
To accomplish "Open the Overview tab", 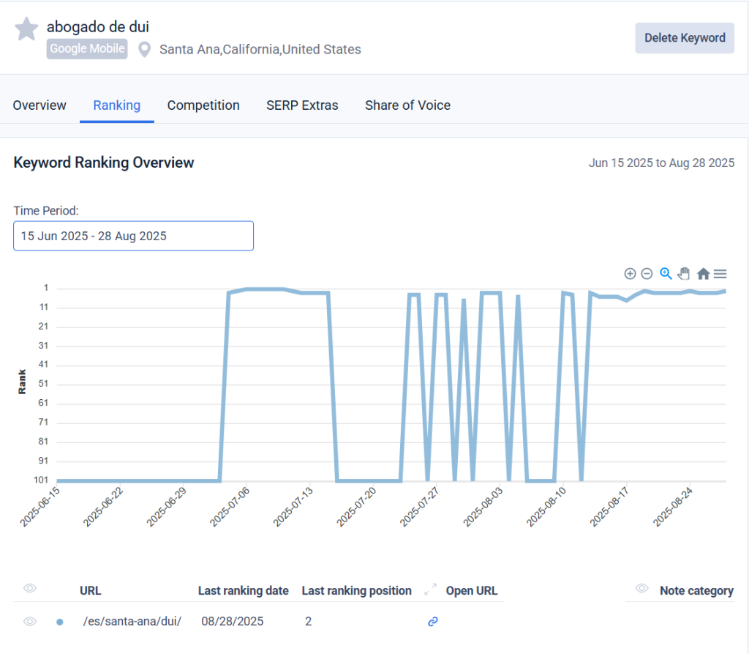I will click(39, 105).
